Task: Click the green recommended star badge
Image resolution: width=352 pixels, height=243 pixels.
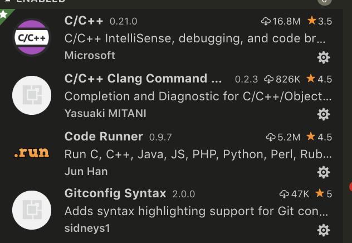Action: pyautogui.click(x=4, y=14)
